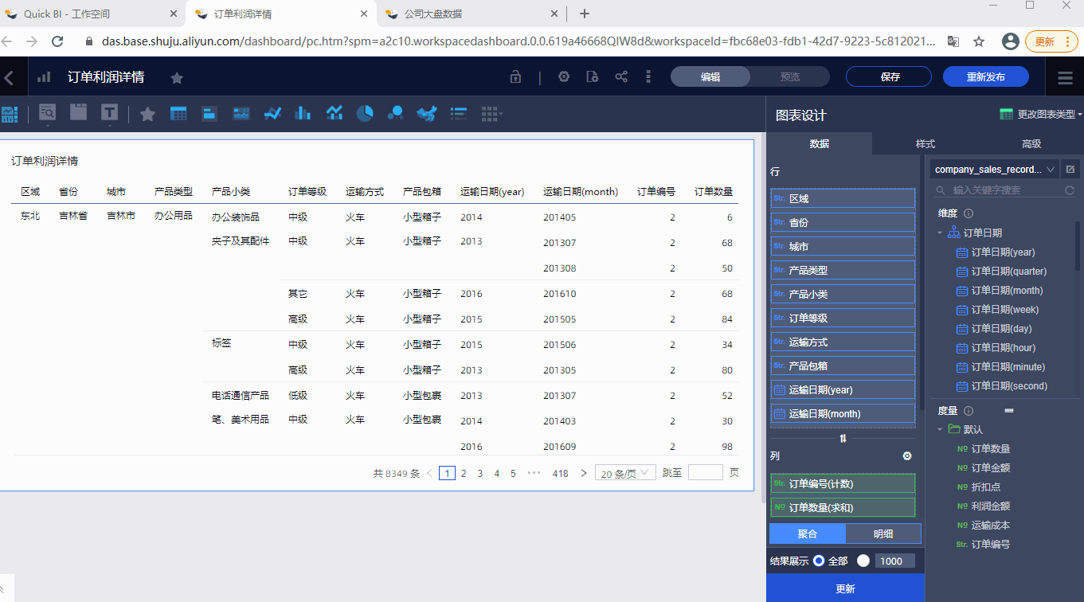Edit the dataset with pencil icon
This screenshot has height=602, width=1084.
tap(1070, 169)
